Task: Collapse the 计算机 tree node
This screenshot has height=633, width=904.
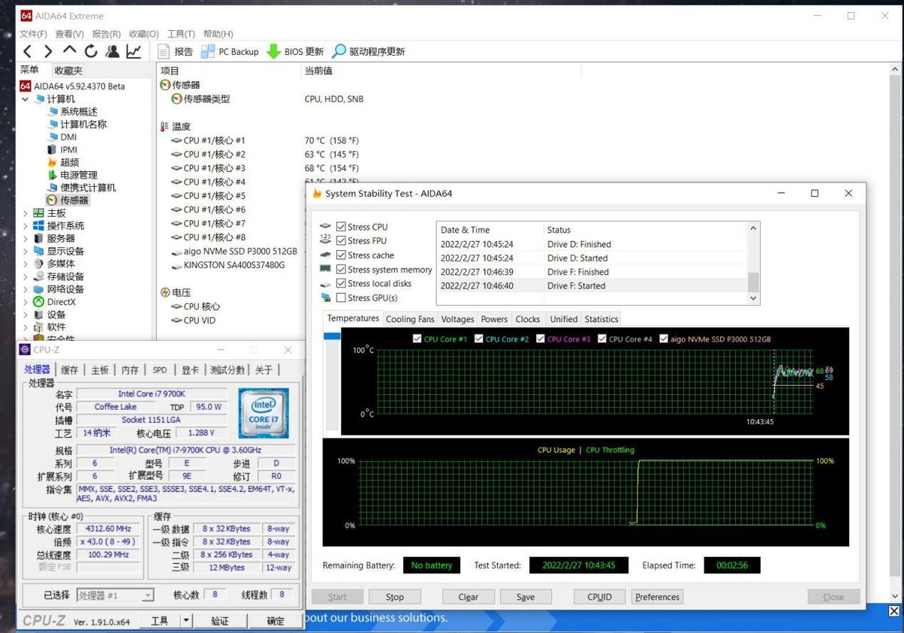Action: pyautogui.click(x=26, y=99)
